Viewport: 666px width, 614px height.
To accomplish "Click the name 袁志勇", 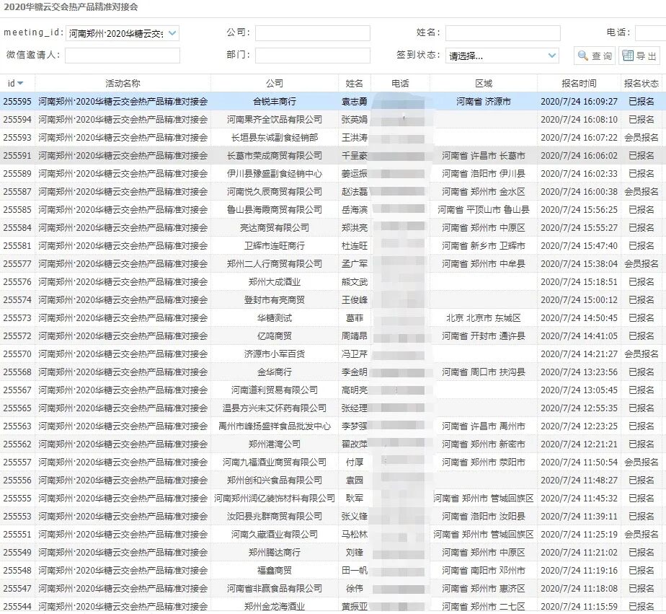I will pos(354,102).
